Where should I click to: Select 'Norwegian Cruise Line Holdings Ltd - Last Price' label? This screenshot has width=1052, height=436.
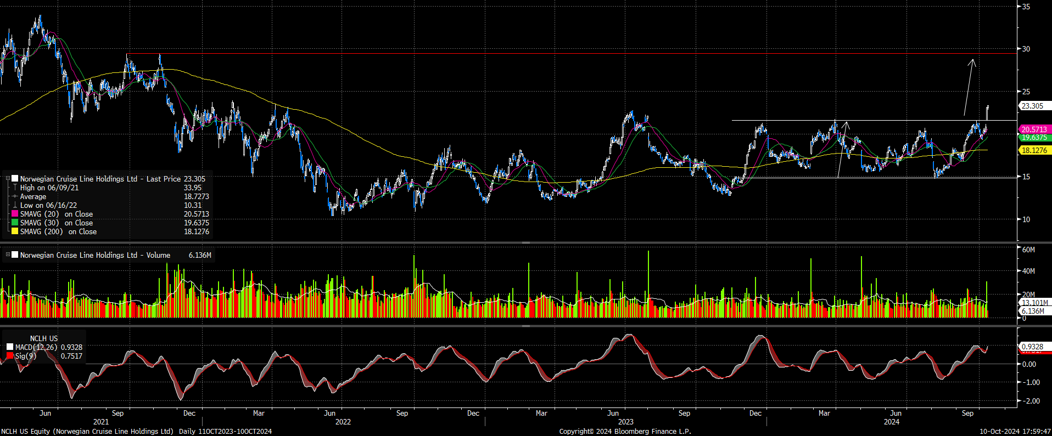(100, 179)
